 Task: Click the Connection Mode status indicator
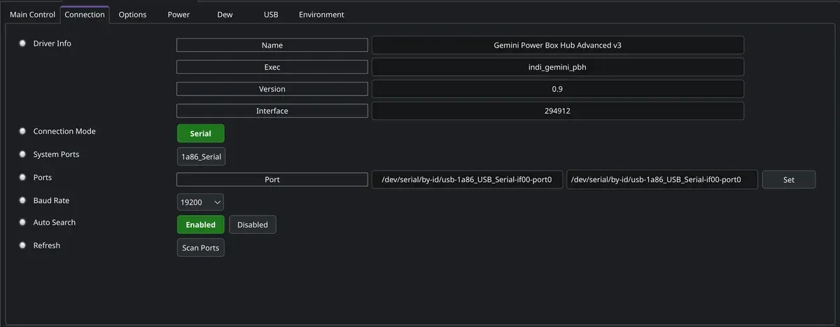coord(22,132)
